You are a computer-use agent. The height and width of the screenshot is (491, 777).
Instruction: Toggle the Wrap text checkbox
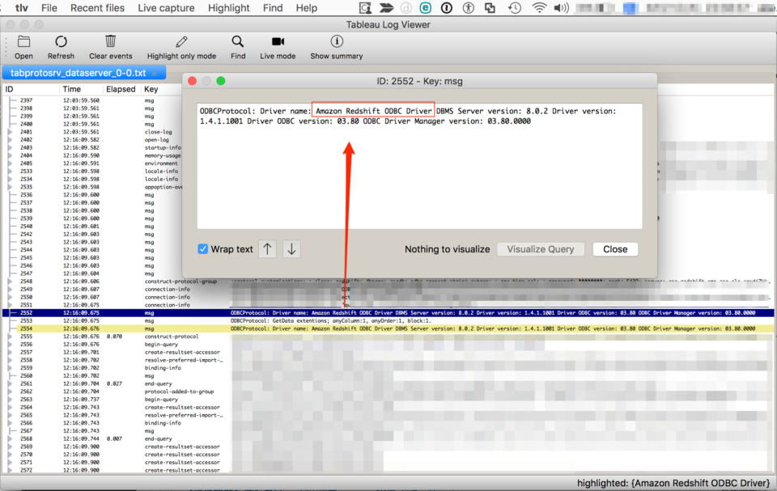pos(202,248)
